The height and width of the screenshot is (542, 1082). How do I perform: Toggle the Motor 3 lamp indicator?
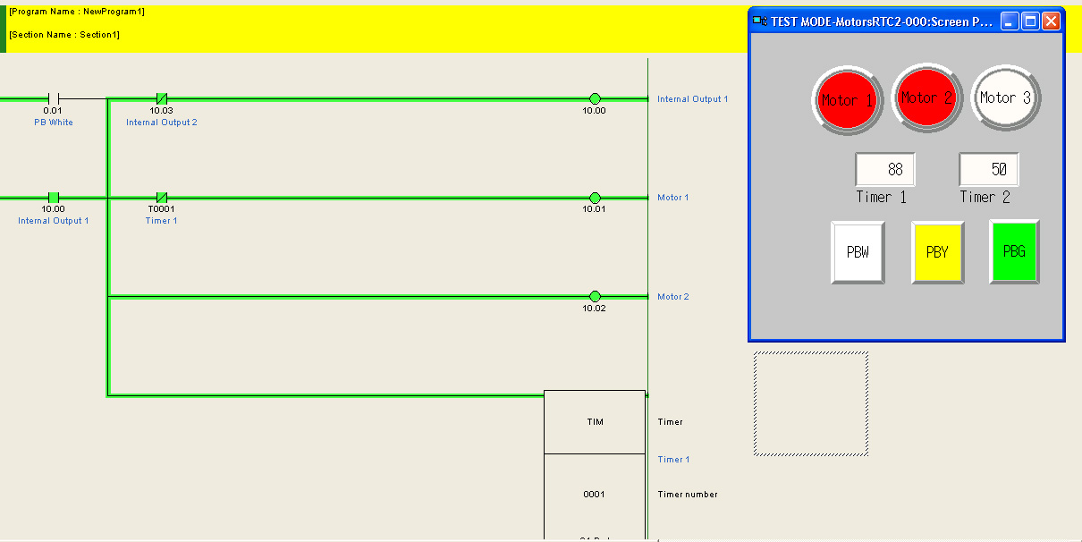(x=1005, y=97)
